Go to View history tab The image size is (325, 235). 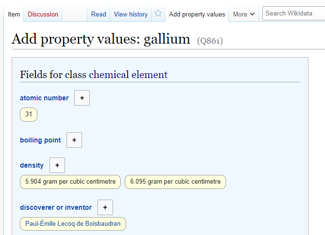(x=130, y=14)
